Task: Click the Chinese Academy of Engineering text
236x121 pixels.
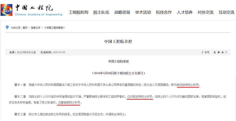Action: 39,15
